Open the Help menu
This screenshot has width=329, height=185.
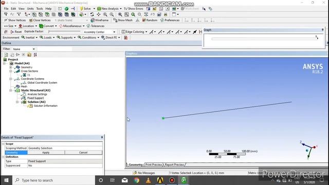(48, 9)
